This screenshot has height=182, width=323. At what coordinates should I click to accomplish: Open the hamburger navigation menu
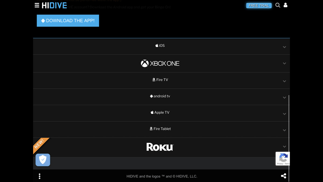click(x=37, y=5)
